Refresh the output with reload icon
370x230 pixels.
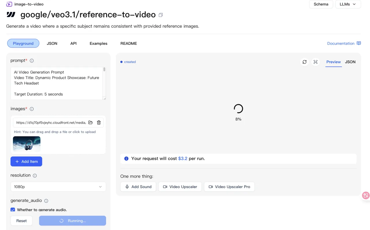pos(304,62)
